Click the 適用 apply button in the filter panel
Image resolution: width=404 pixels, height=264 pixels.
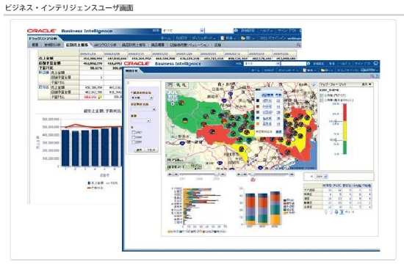click(139, 150)
